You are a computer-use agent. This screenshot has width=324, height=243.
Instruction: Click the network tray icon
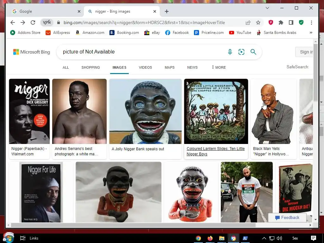pos(272,238)
